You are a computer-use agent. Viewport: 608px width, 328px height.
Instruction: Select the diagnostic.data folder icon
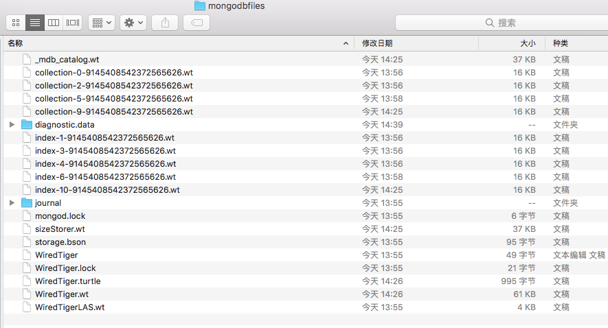coord(27,125)
